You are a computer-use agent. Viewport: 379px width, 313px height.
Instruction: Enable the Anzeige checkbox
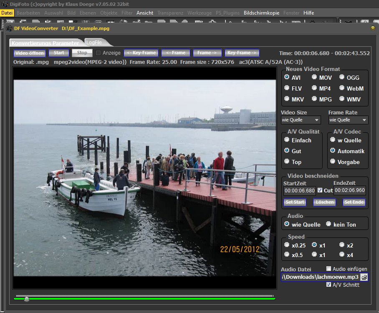[x=99, y=53]
